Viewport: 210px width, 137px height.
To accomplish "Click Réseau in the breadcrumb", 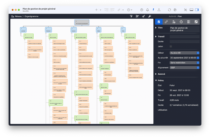I will (19, 16).
